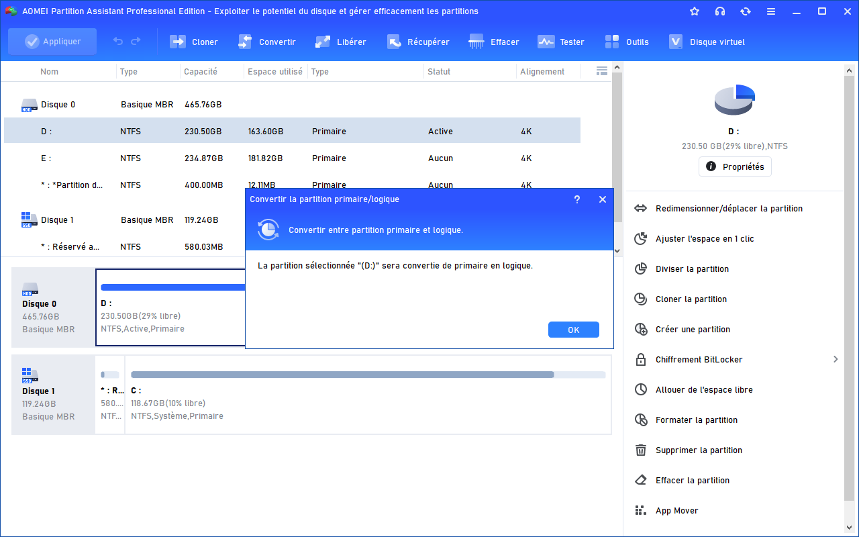Choose Redimensionner/déplacer la partition

tap(729, 209)
